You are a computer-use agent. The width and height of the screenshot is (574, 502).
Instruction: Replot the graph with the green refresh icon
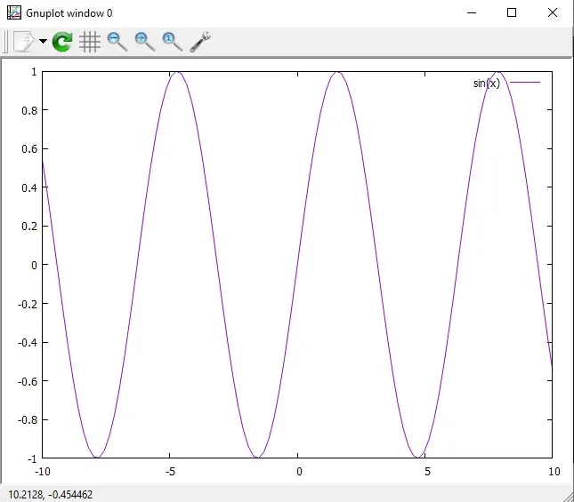(62, 41)
